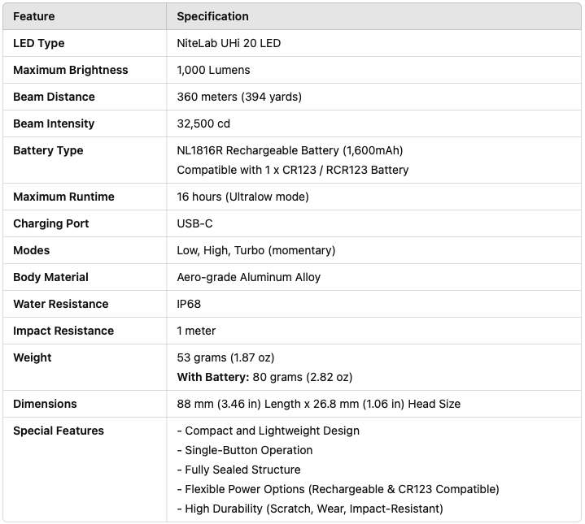The height and width of the screenshot is (524, 585).
Task: Select the Beam Intensity label
Action: (54, 123)
